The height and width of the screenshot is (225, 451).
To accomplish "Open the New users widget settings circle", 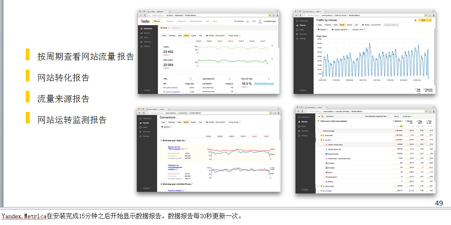I will pos(272,58).
